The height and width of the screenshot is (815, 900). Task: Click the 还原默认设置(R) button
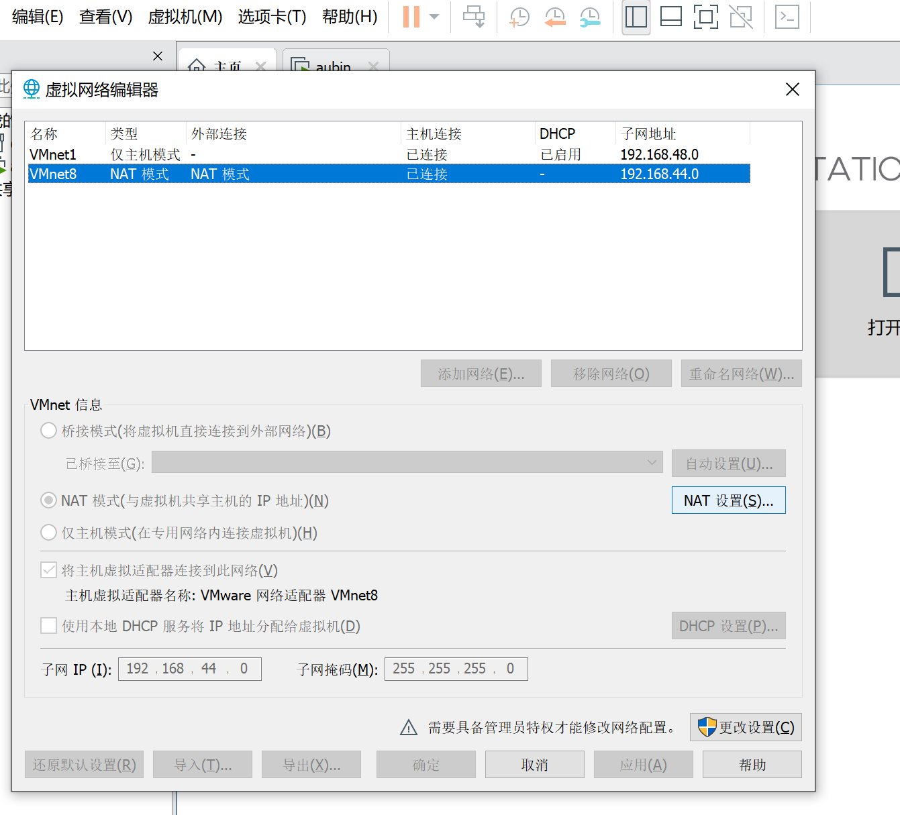coord(85,765)
